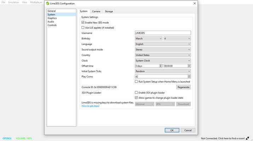This screenshot has height=141, width=253.
Task: Open the View menu
Action: [x=24, y=2]
